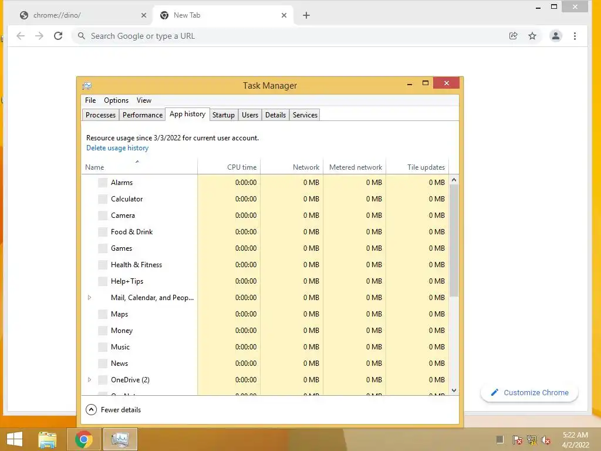601x451 pixels.
Task: Click the scrollbar down arrow in app list
Action: tap(454, 391)
